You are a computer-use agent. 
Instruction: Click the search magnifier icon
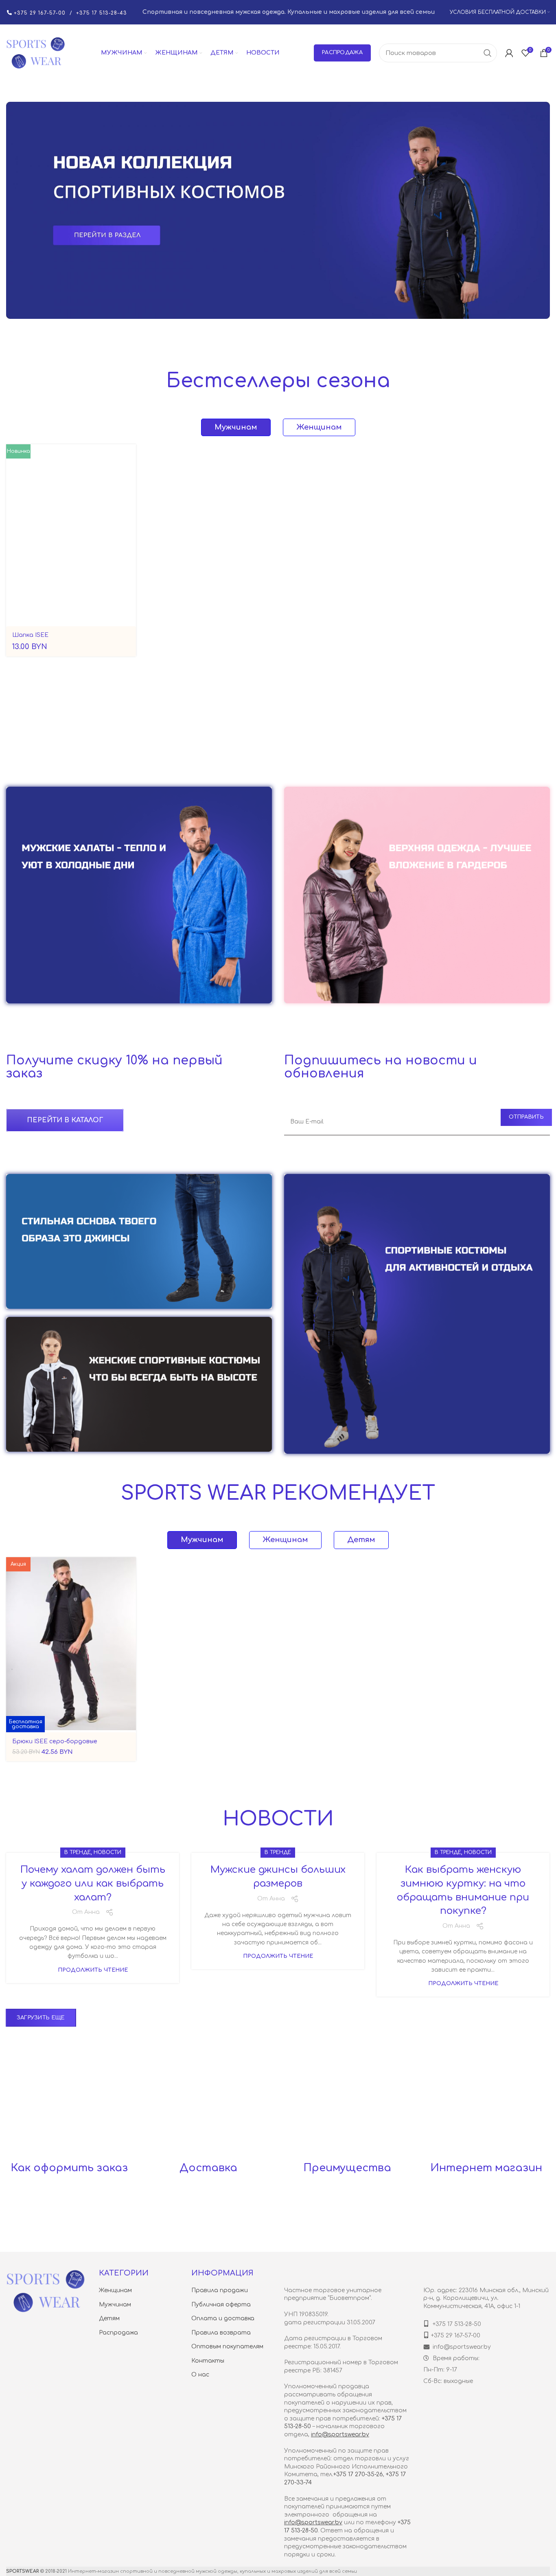coord(487,53)
